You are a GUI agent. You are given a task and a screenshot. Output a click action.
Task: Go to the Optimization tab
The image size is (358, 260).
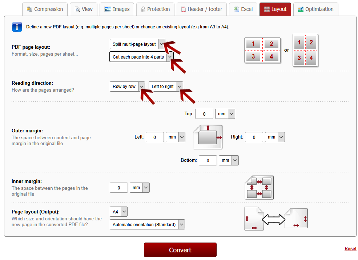315,9
